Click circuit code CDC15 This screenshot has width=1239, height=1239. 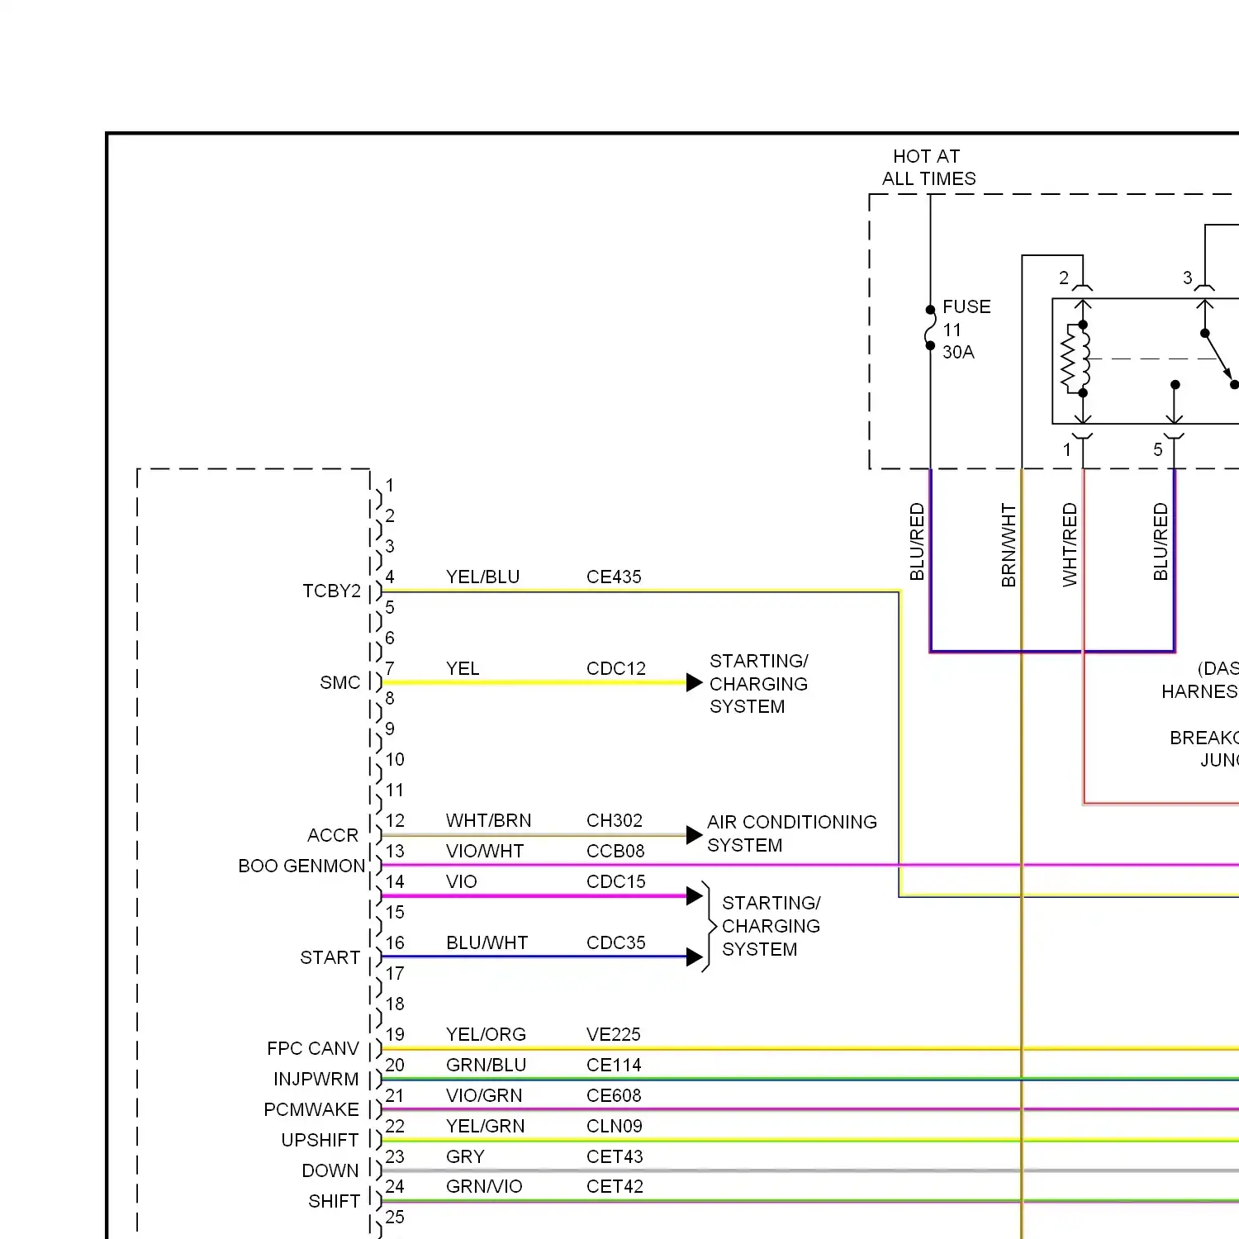tap(616, 882)
